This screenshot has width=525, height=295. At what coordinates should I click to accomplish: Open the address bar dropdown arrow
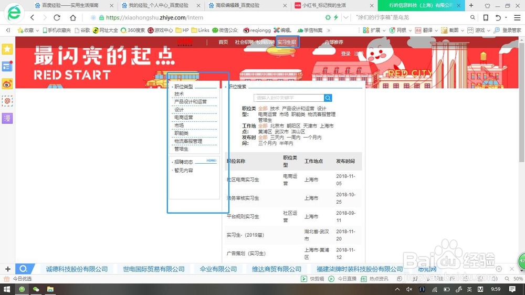click(346, 17)
